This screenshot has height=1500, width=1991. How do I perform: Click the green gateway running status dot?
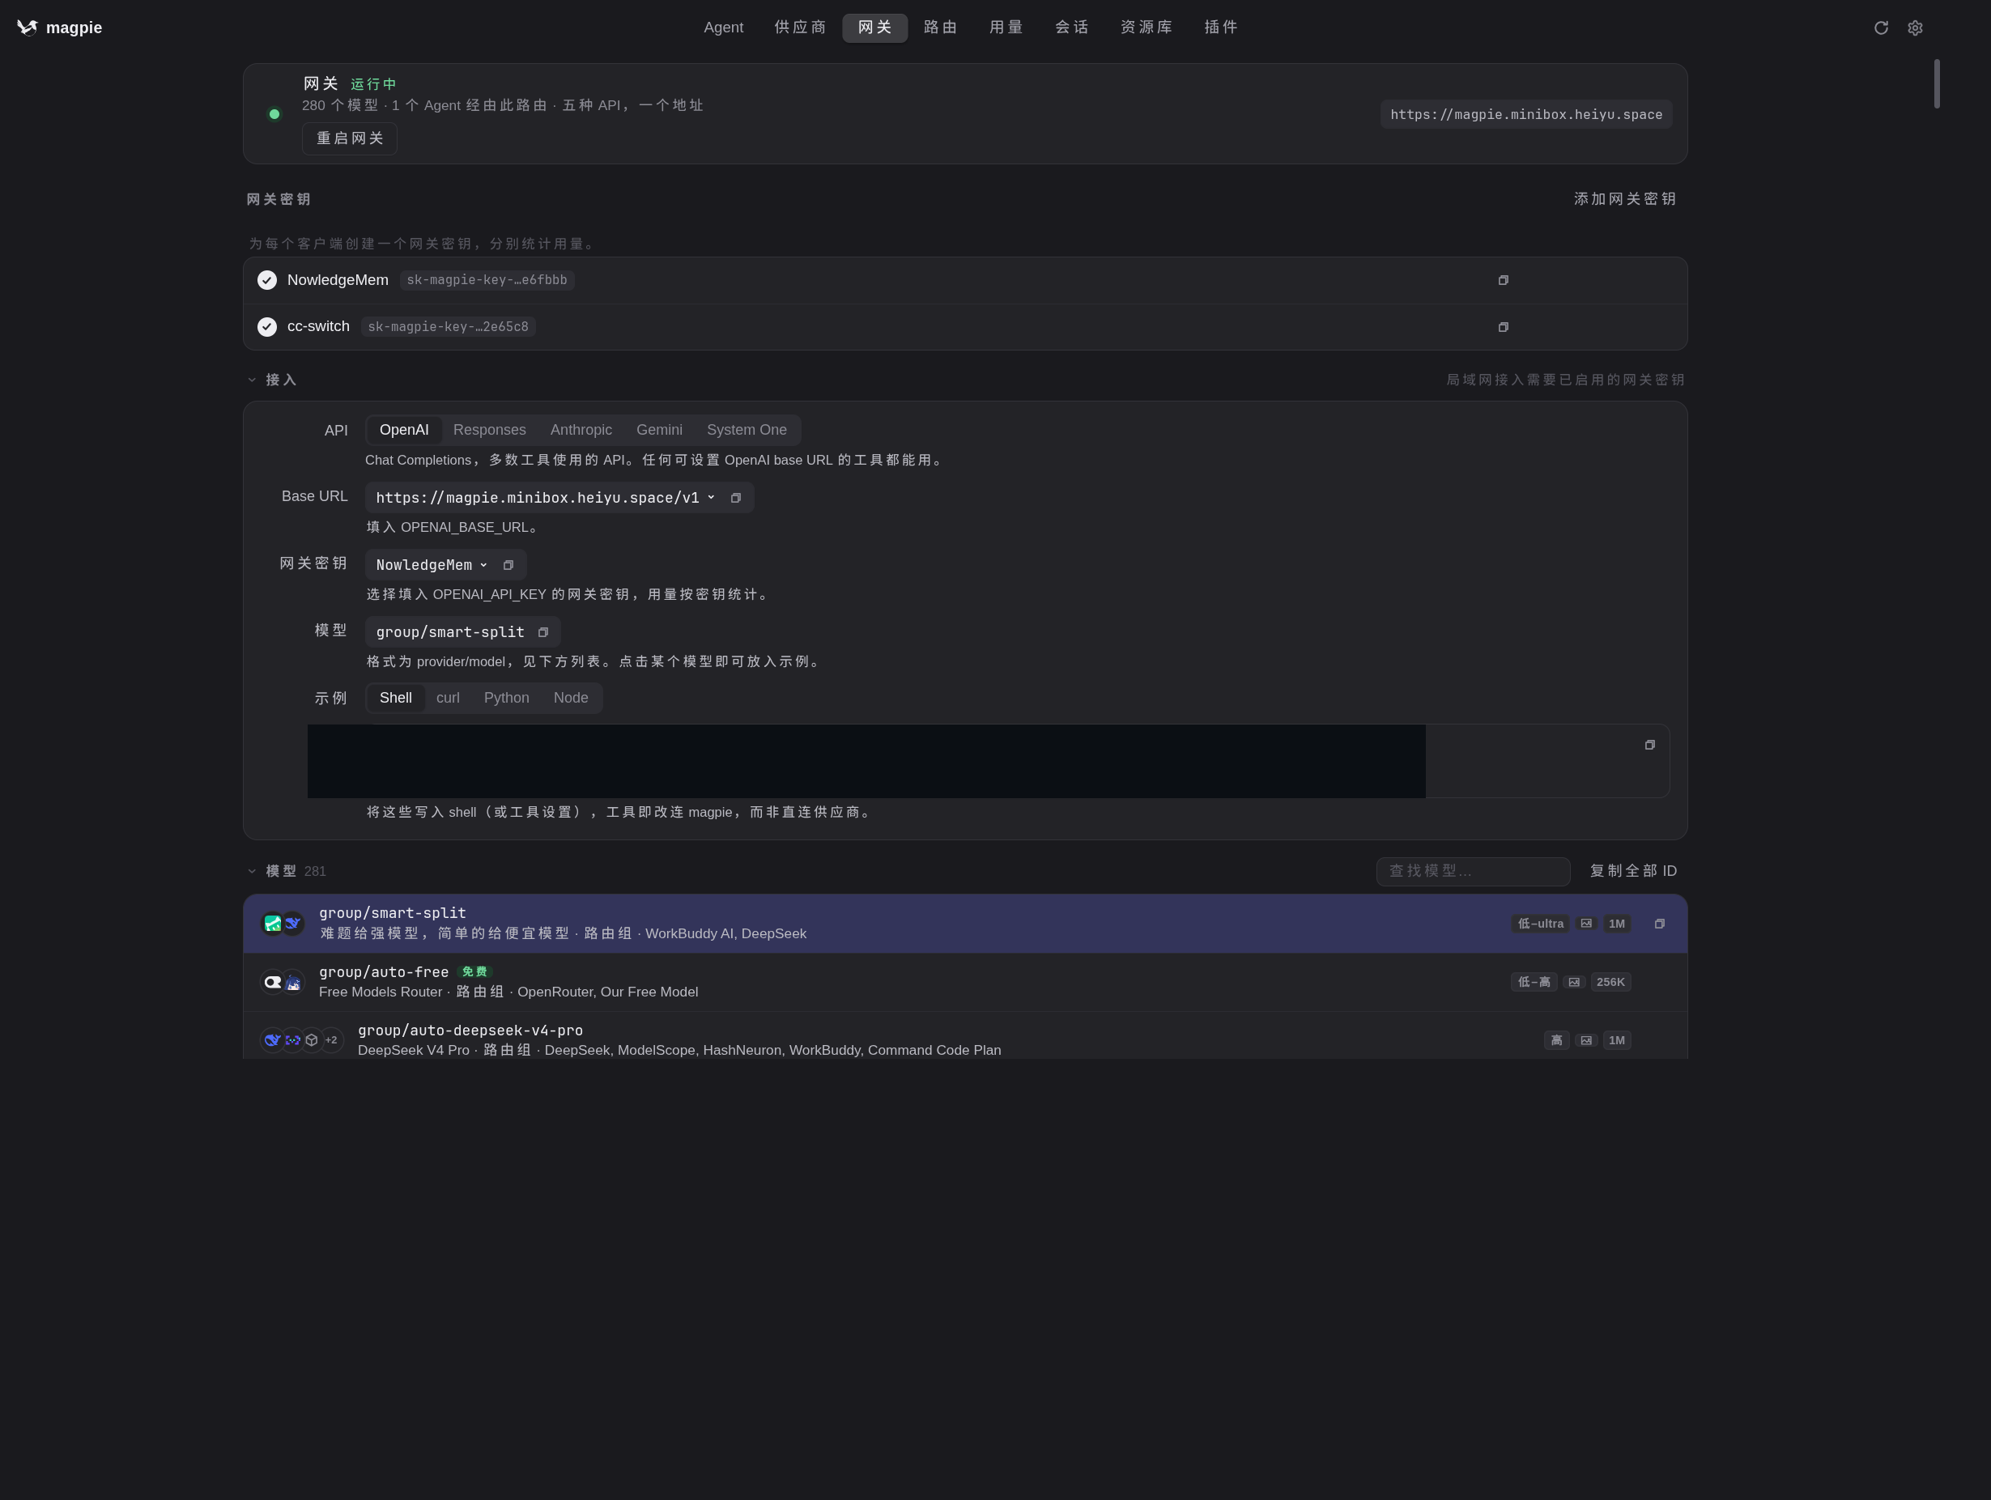point(274,114)
